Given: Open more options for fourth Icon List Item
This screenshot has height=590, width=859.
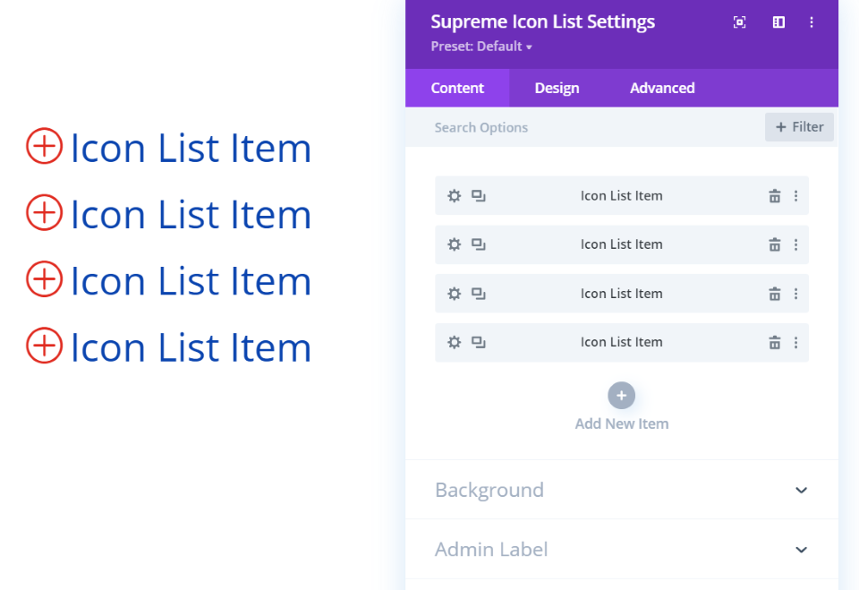Looking at the screenshot, I should (x=796, y=343).
